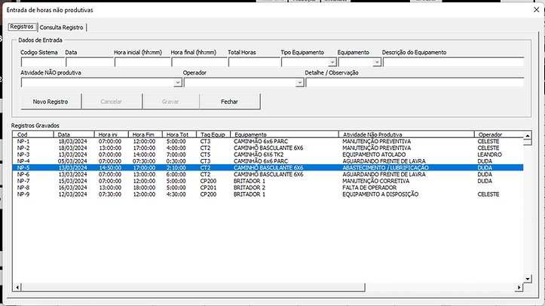Click the Tag Equip column header
545x306 pixels.
pyautogui.click(x=213, y=134)
